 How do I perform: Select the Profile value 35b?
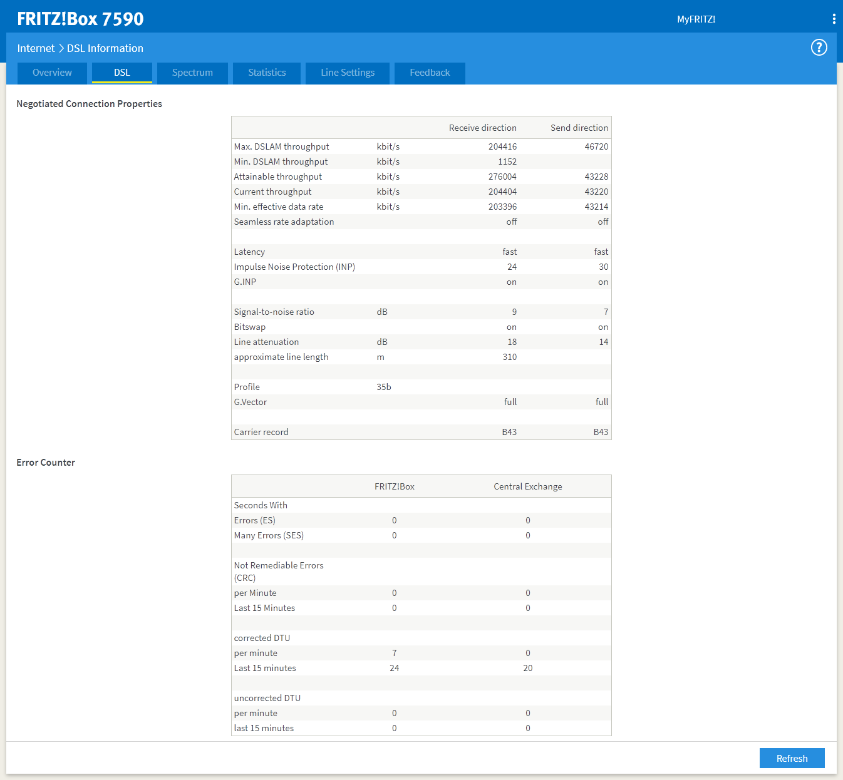(383, 387)
